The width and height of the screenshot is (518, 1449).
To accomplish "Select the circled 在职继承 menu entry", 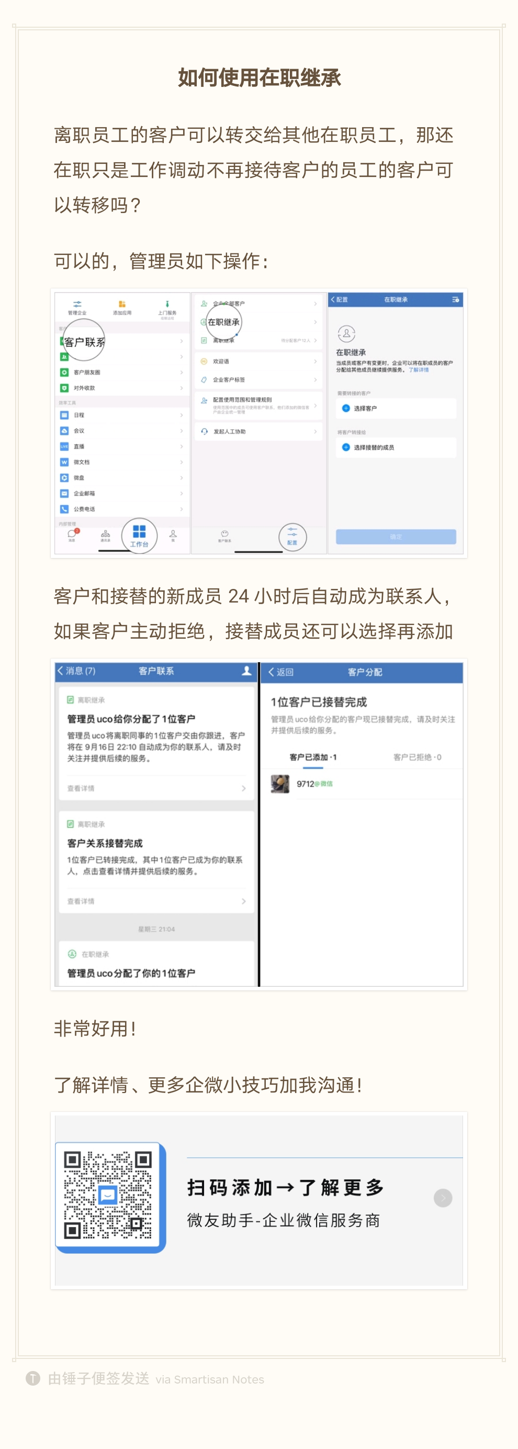I will coord(223,322).
